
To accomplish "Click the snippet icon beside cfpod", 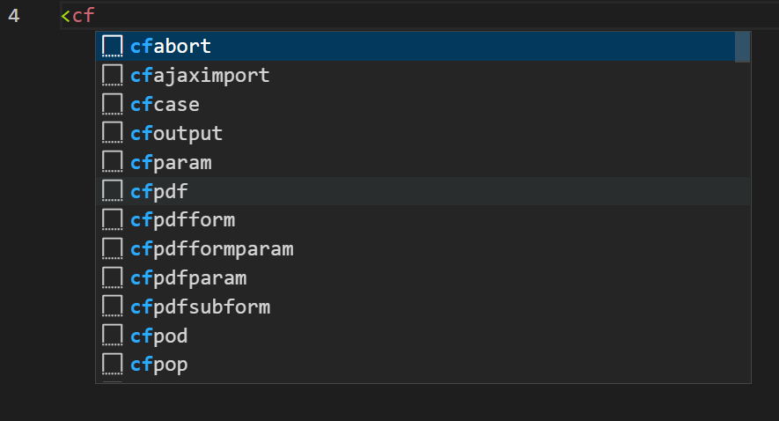I will [112, 336].
